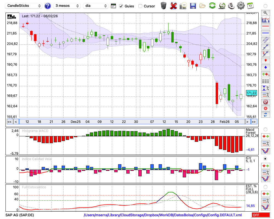Select radio button beside ICV panel
The image size is (274, 219).
tap(266, 159)
